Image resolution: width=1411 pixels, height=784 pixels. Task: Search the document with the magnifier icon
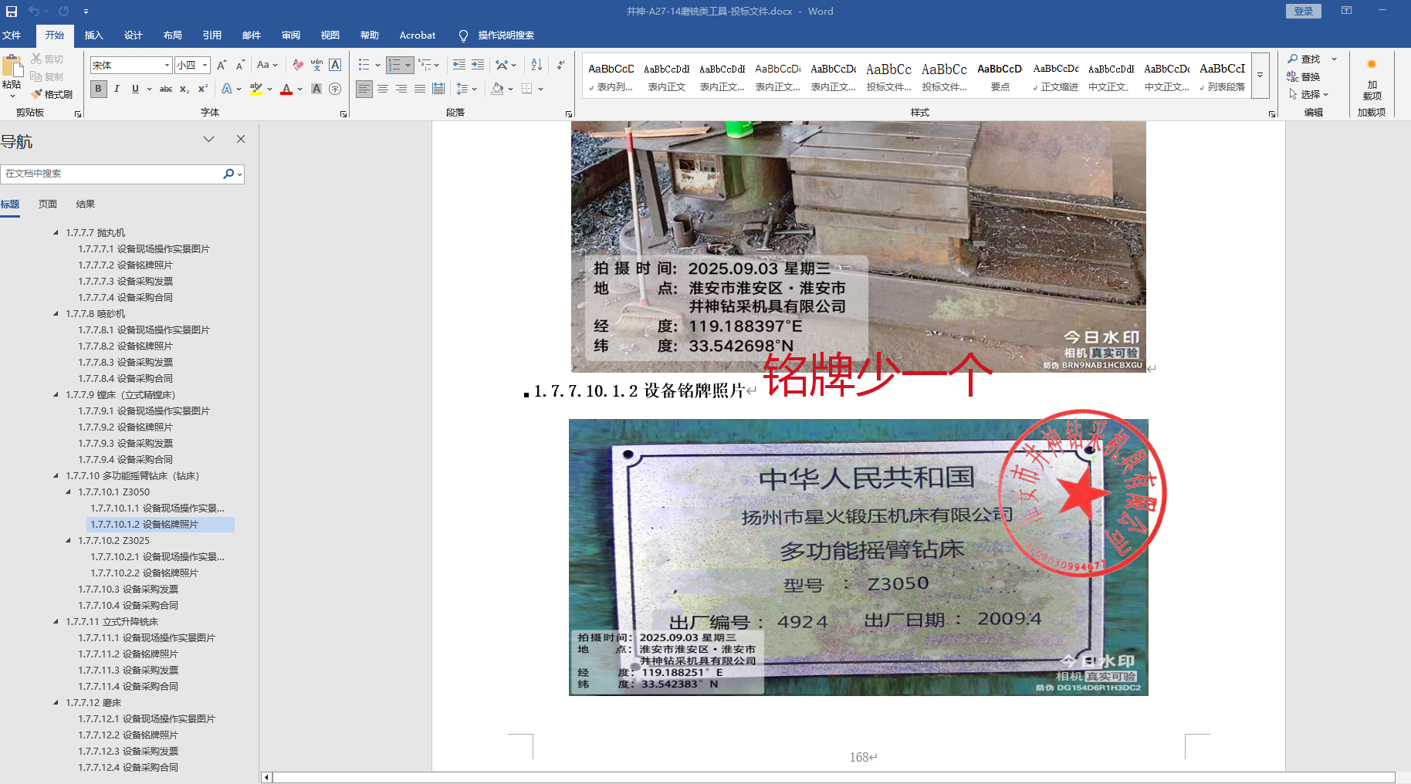click(228, 174)
